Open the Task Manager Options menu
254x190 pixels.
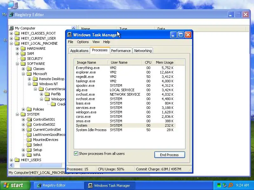tap(83, 42)
